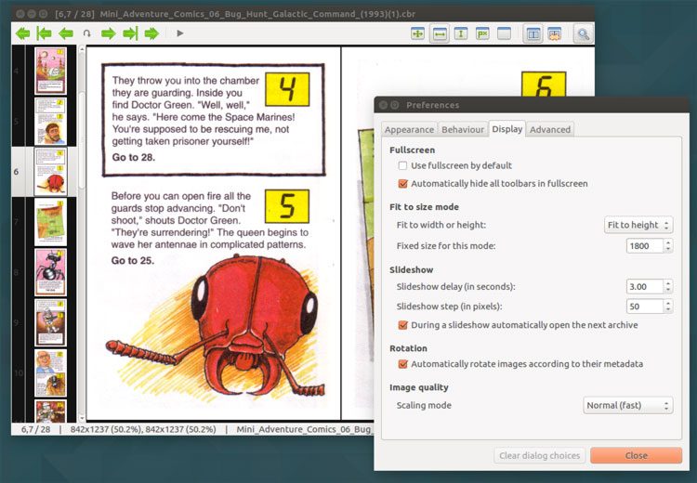Click the 'Go to 25.' text on page

tap(133, 260)
